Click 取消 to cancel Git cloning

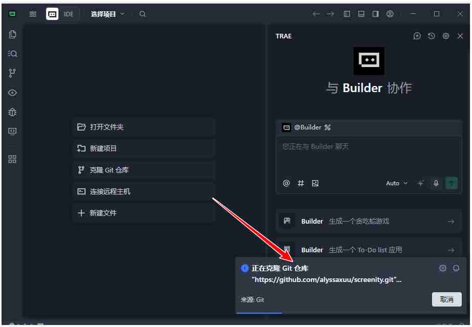click(446, 299)
